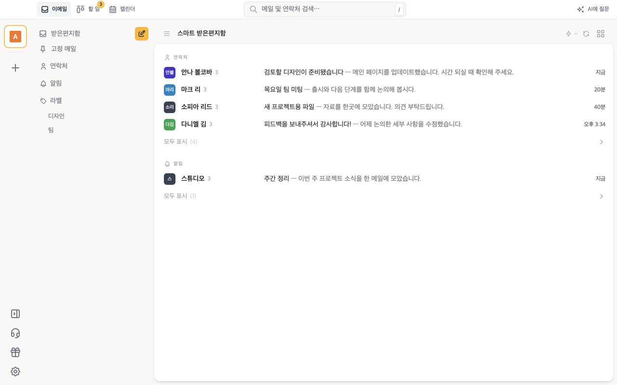Open the headset support icon
The height and width of the screenshot is (385, 617).
point(15,333)
